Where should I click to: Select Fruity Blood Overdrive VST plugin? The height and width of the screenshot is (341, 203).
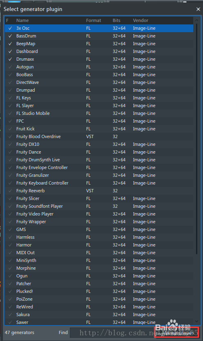[x=99, y=136]
